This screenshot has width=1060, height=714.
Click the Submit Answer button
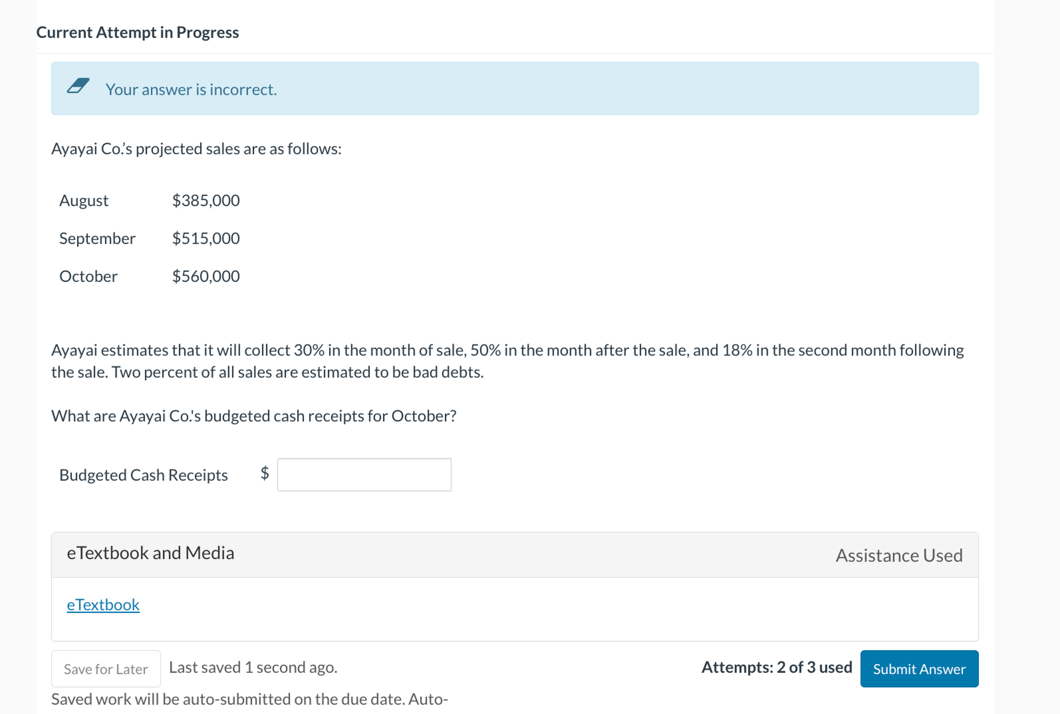click(x=919, y=669)
